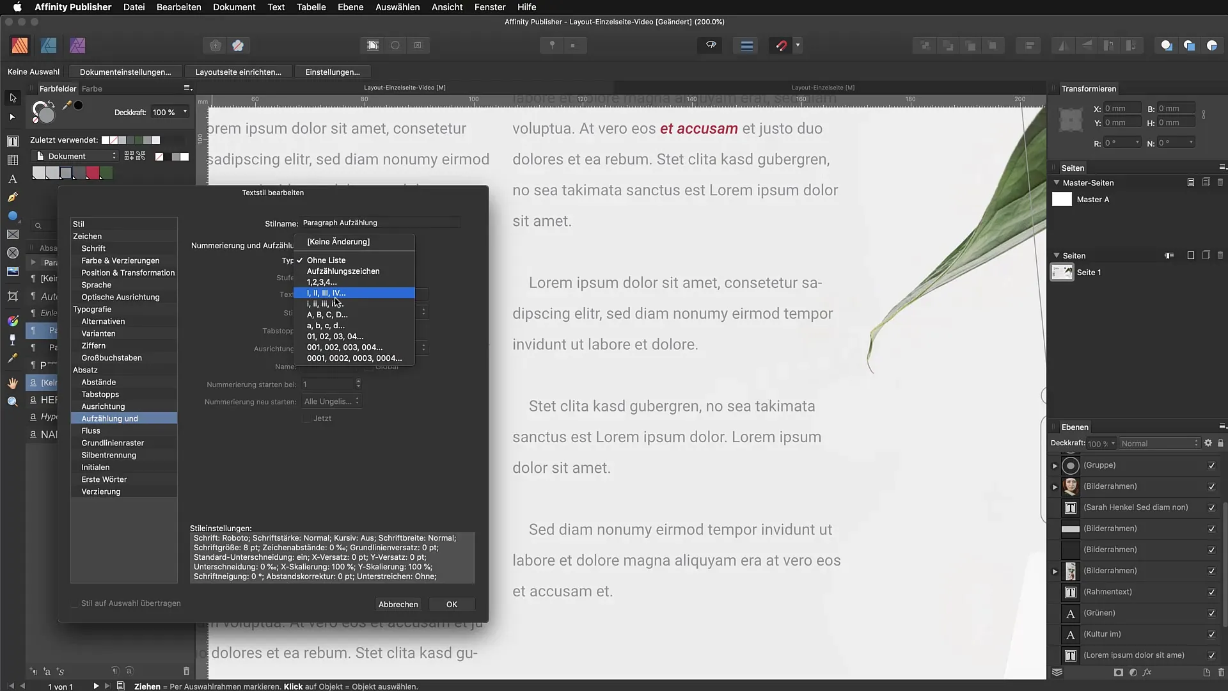Toggle visibility of (Gruppe) layer

coord(1211,466)
